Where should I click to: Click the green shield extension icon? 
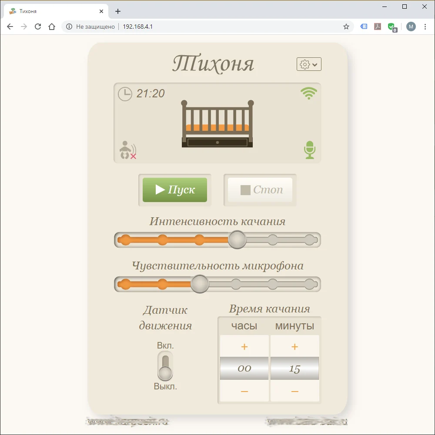392,27
